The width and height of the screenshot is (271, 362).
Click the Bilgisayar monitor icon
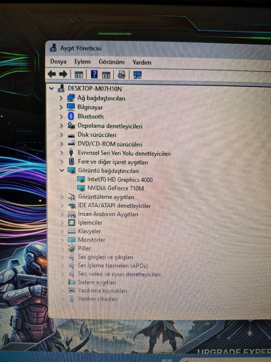click(x=71, y=107)
